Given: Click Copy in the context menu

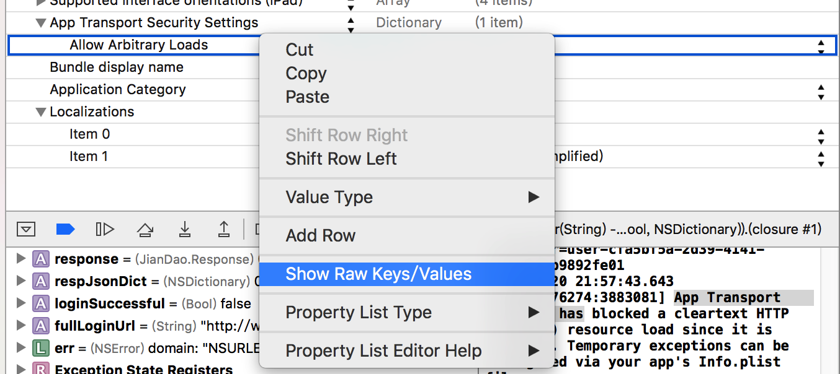Looking at the screenshot, I should click(306, 74).
